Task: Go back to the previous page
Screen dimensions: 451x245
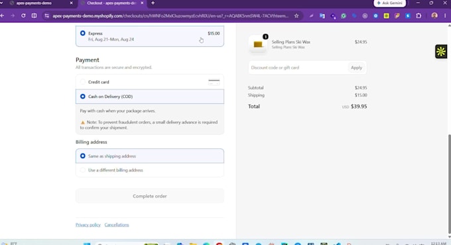Action: [x=2, y=16]
